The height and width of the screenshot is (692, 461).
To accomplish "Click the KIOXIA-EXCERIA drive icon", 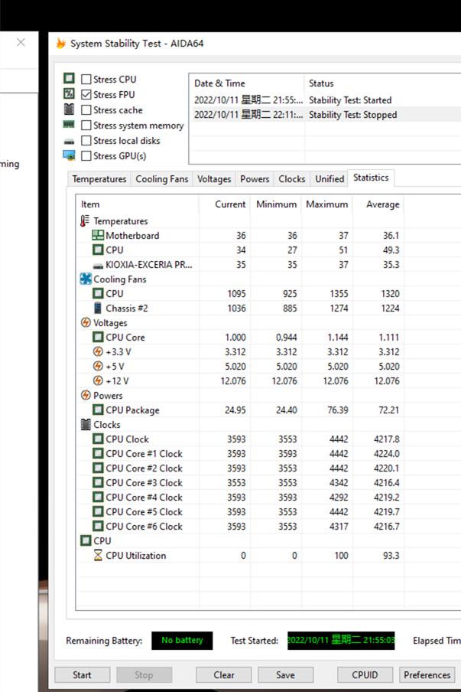I will [x=98, y=265].
